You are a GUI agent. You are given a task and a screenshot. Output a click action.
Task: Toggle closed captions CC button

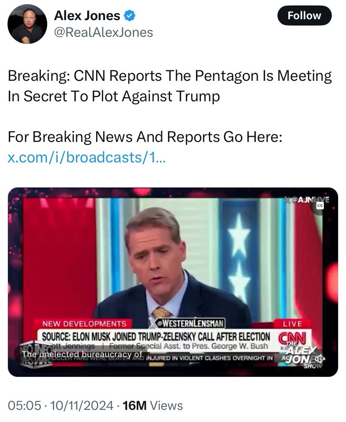point(320,206)
